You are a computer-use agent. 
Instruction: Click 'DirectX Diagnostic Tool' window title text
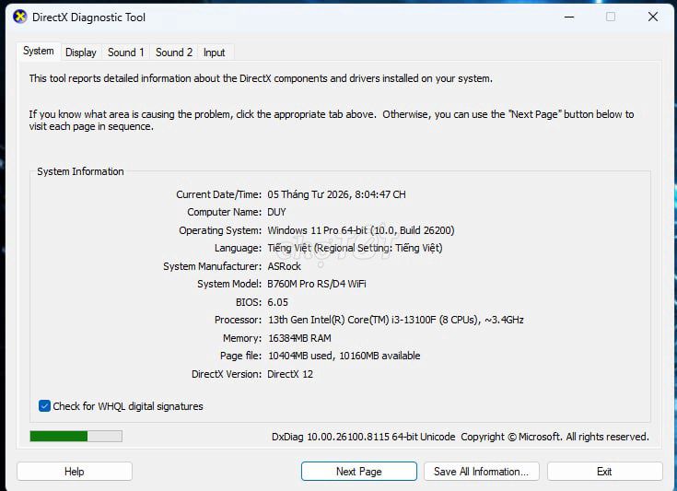89,18
